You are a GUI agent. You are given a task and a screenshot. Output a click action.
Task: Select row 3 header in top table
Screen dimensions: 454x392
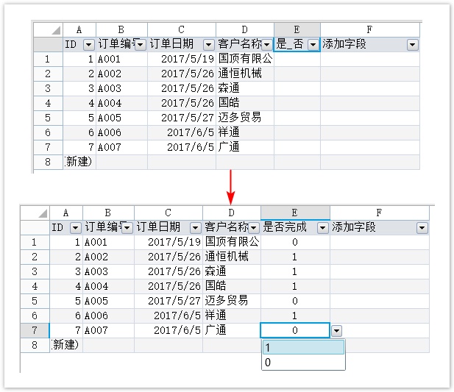coord(47,88)
